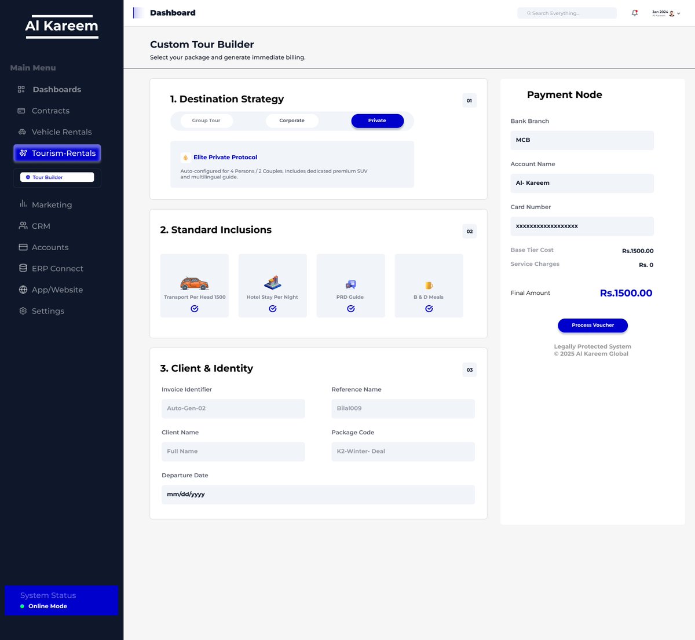Open the App/Website menu item
695x640 pixels.
pyautogui.click(x=57, y=290)
